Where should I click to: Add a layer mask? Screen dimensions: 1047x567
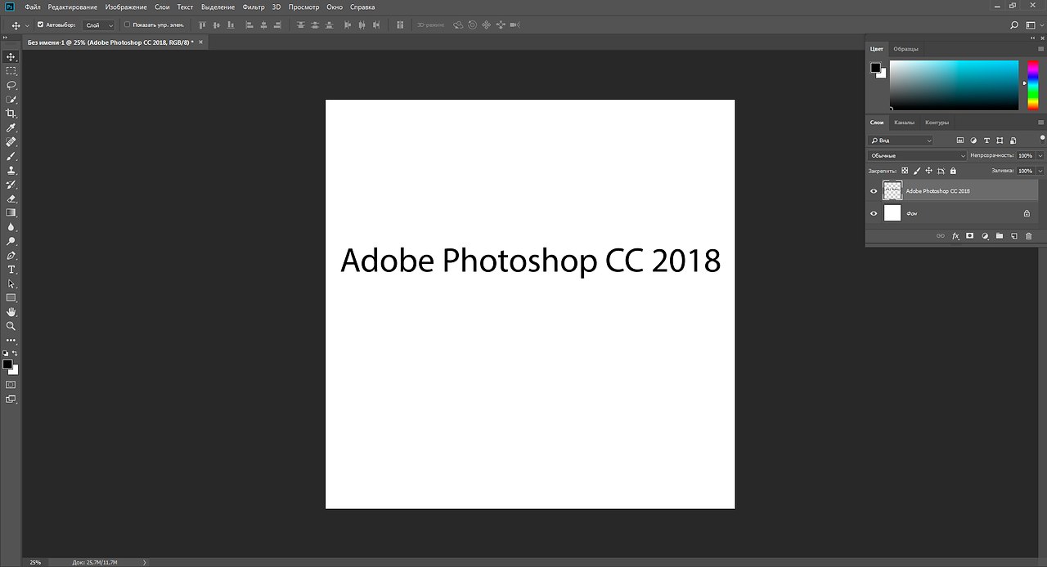(970, 236)
